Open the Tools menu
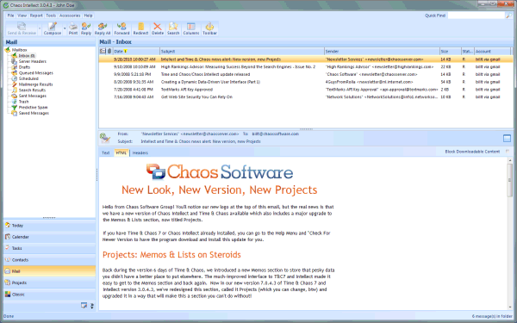This screenshot has width=517, height=323. tap(51, 16)
